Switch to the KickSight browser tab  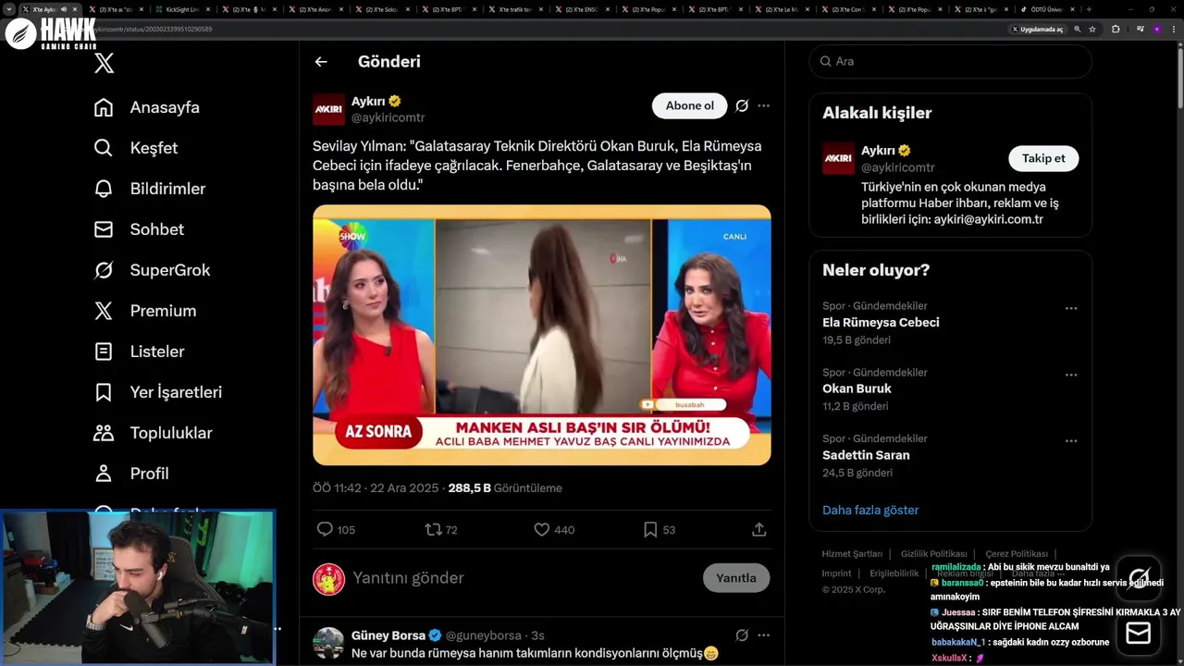(x=181, y=9)
